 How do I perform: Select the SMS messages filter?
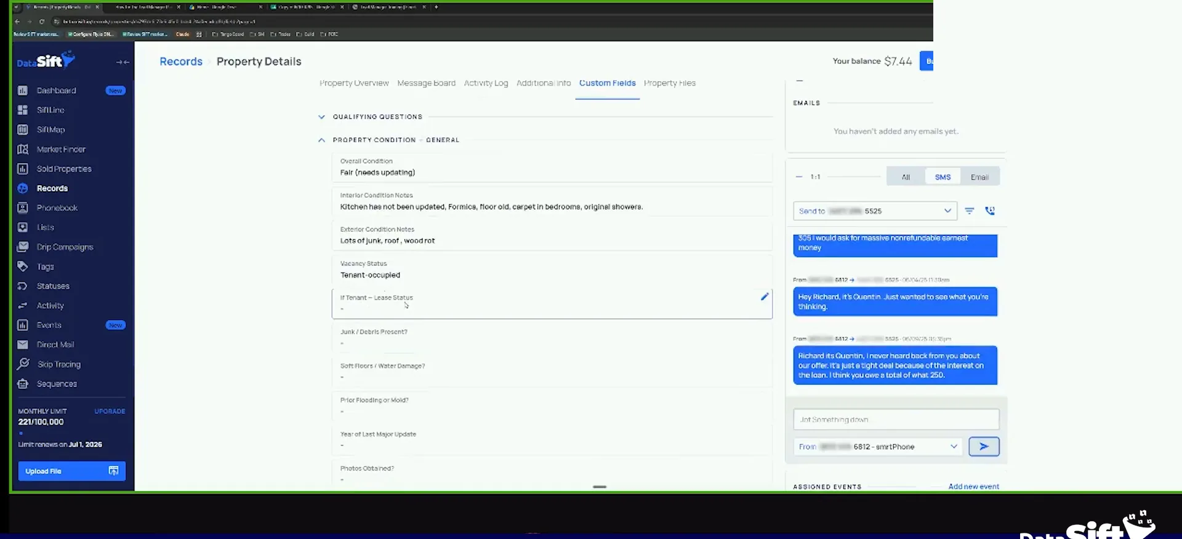point(943,177)
